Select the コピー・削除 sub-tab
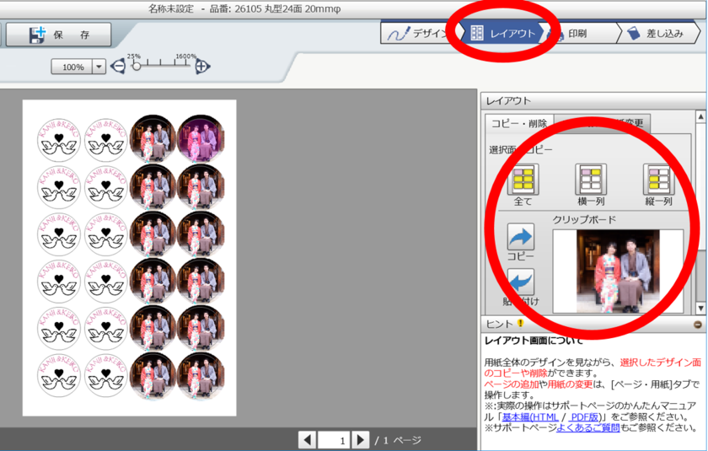 pos(519,123)
